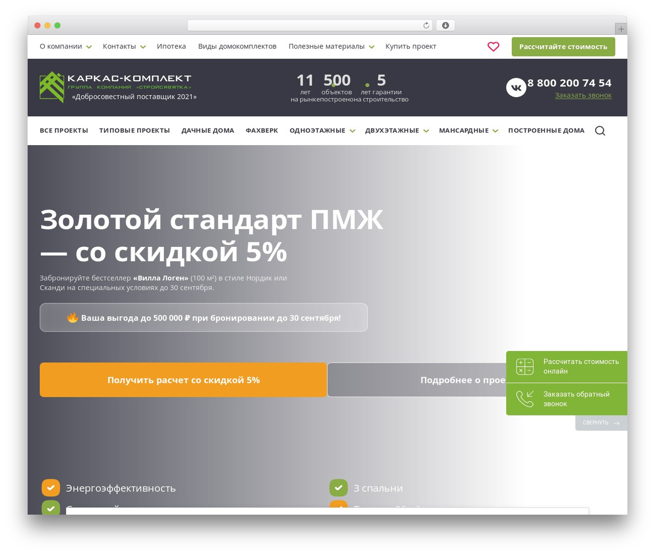Click the Заказать звонок link
This screenshot has height=554, width=655.
point(583,96)
